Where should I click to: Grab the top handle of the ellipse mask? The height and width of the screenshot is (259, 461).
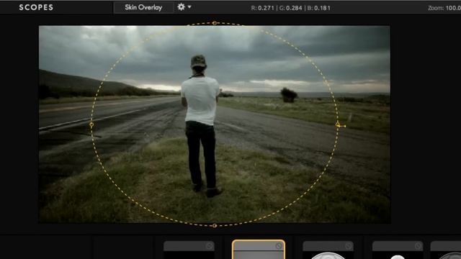click(215, 23)
